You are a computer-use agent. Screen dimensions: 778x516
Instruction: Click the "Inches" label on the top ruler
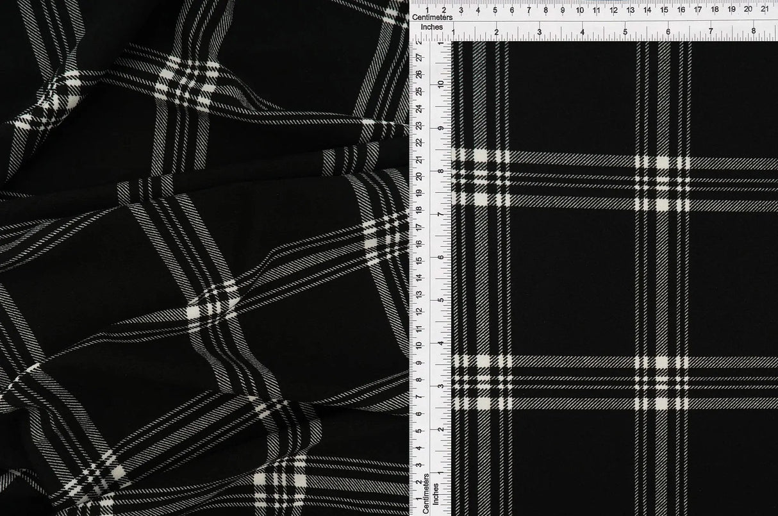433,27
